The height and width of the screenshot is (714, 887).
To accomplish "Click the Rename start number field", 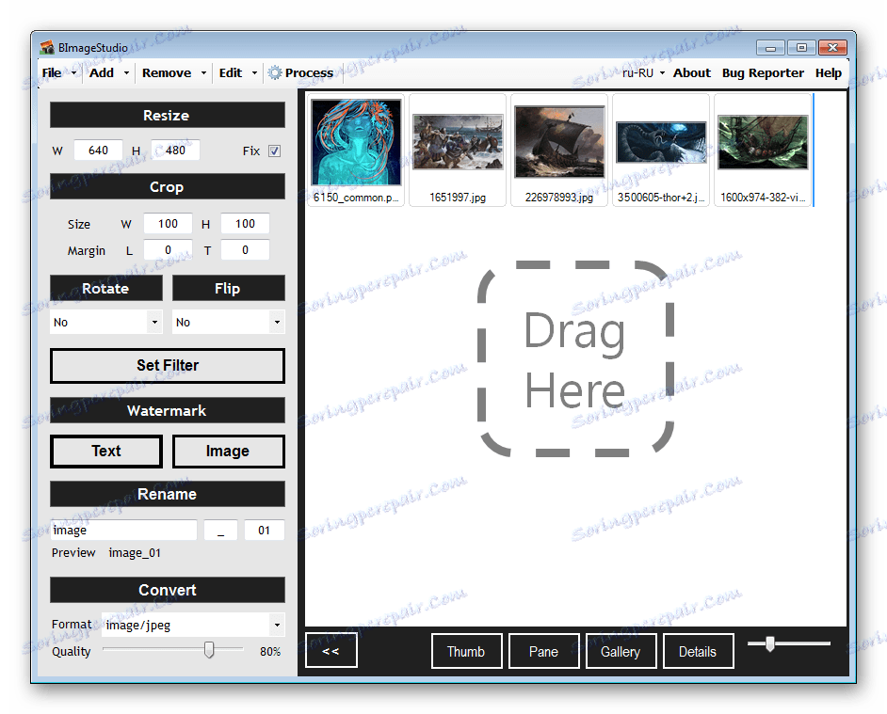I will 265,531.
